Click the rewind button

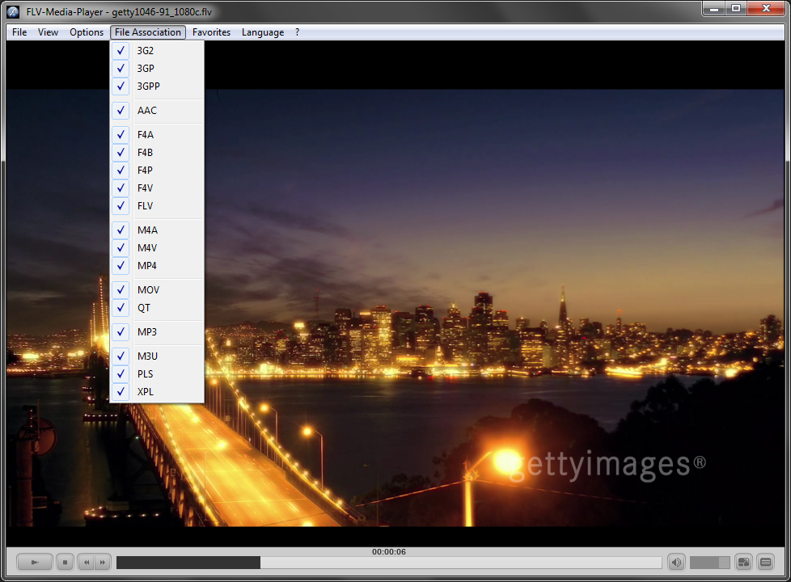(86, 562)
